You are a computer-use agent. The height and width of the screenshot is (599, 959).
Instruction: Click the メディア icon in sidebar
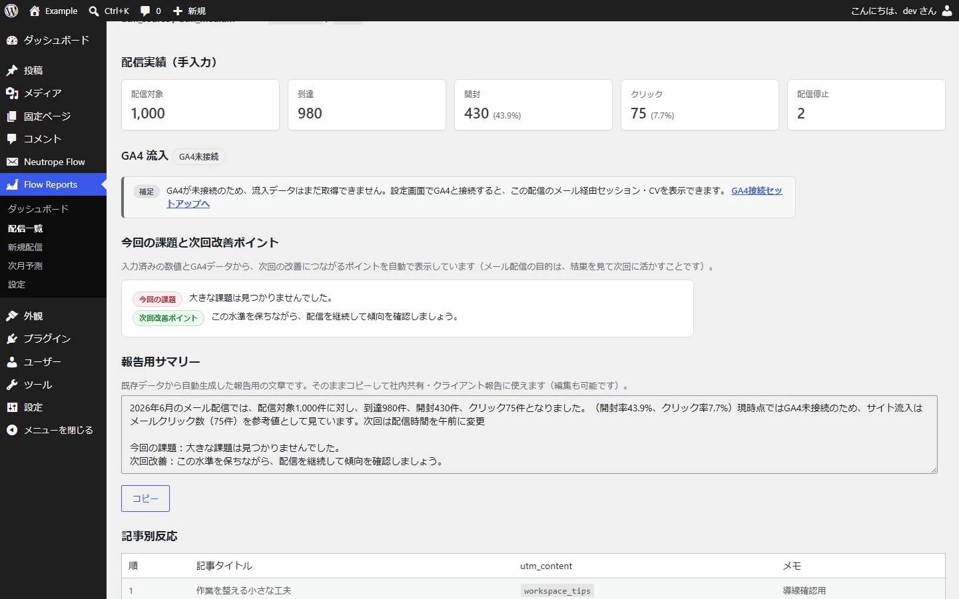click(x=12, y=93)
